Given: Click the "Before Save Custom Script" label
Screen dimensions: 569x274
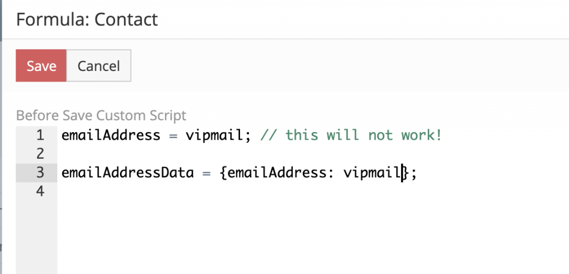Looking at the screenshot, I should [x=101, y=115].
